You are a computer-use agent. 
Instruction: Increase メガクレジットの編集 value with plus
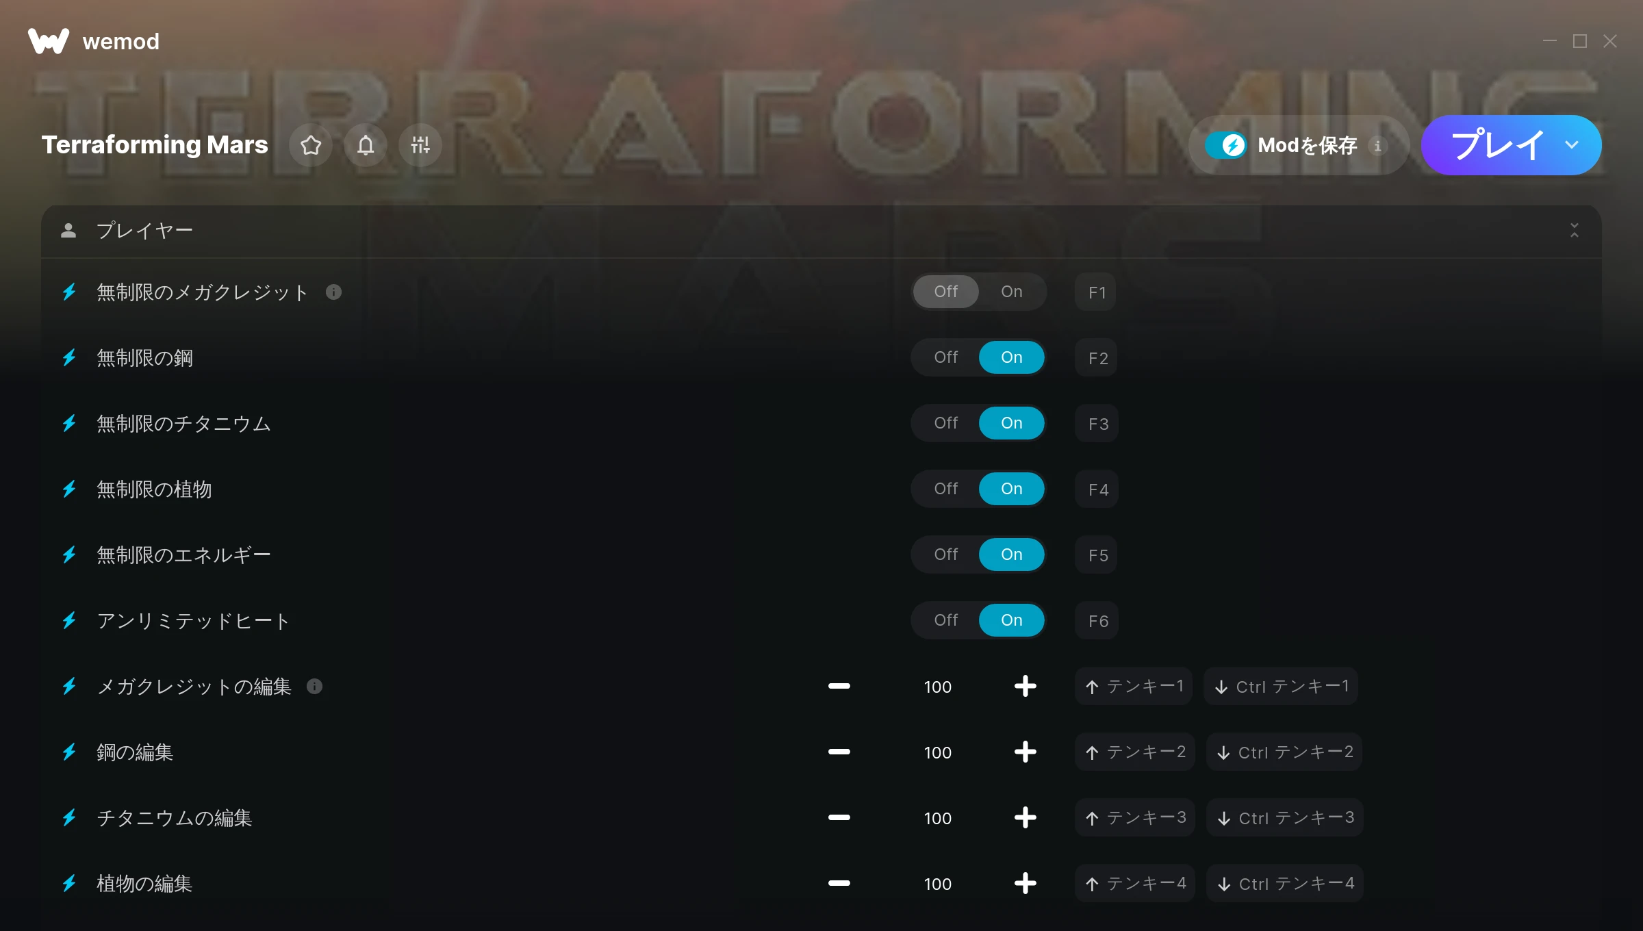pyautogui.click(x=1025, y=687)
